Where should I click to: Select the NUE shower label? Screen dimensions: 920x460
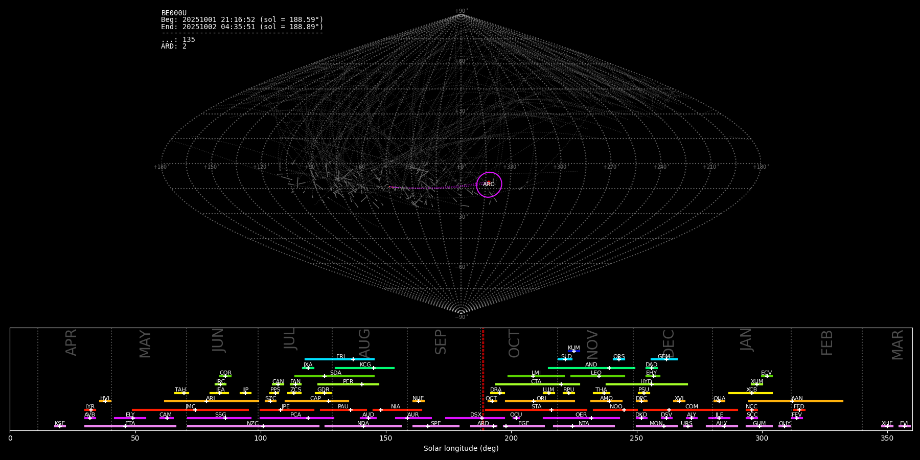pos(418,399)
